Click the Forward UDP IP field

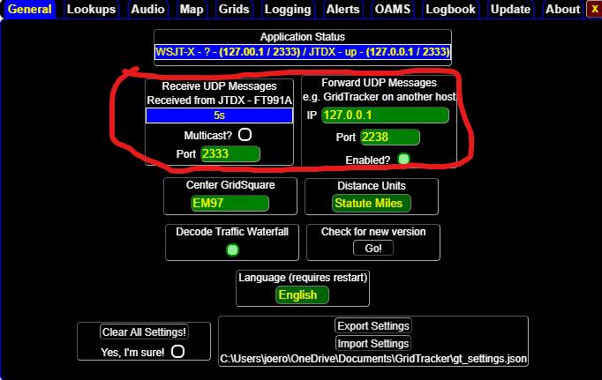coord(385,115)
